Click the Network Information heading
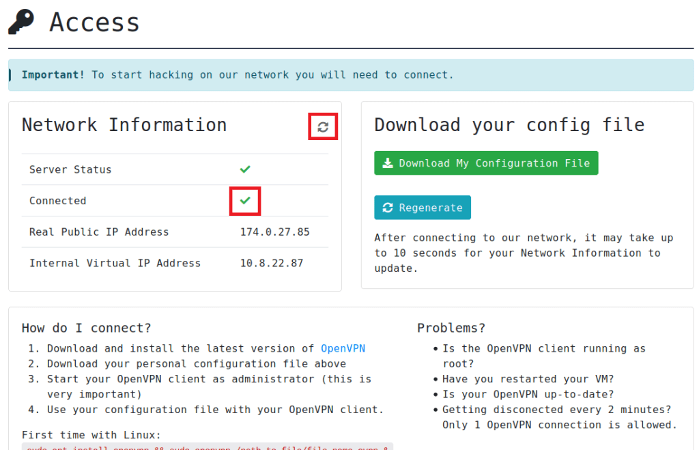699x450 pixels. click(x=124, y=126)
